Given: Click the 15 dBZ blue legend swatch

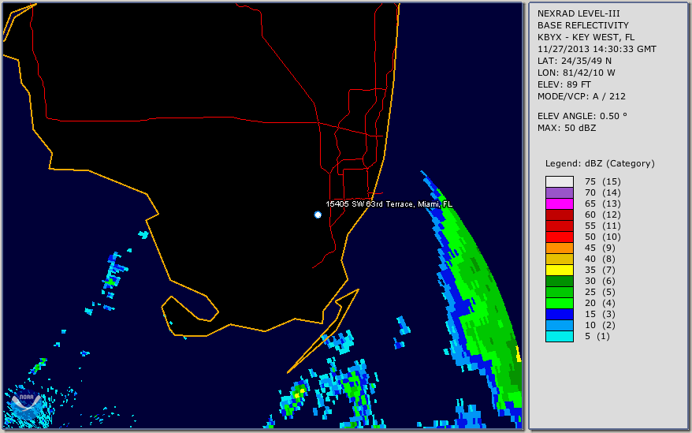Looking at the screenshot, I should click(x=559, y=314).
